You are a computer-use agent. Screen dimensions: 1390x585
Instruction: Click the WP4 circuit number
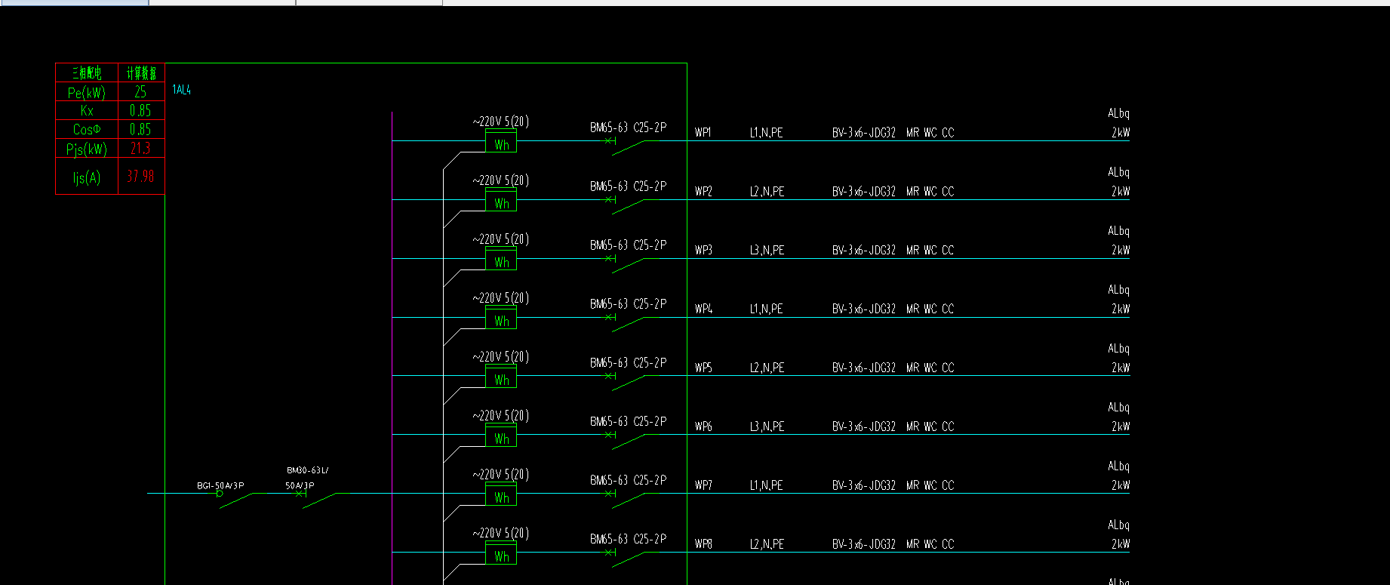pyautogui.click(x=703, y=309)
